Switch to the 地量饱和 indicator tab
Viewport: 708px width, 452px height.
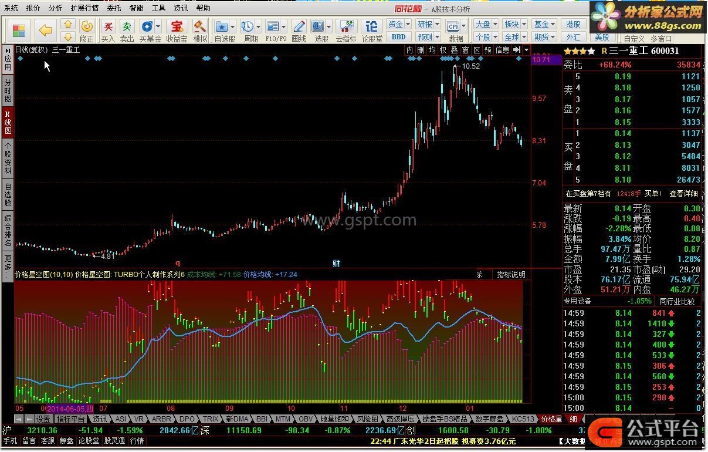(x=334, y=419)
